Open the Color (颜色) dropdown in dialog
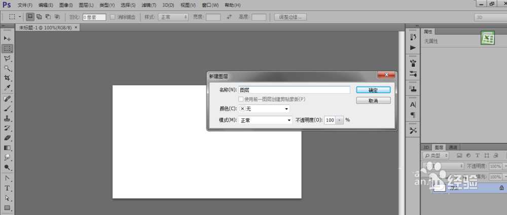 coord(264,109)
